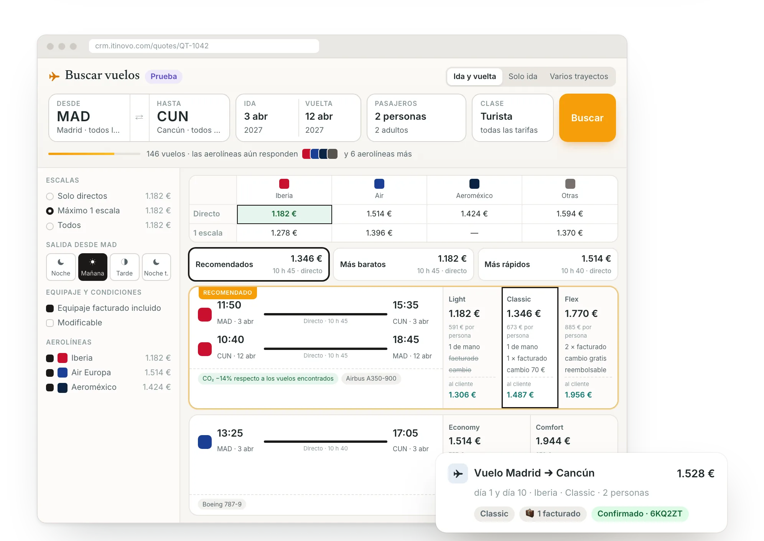The width and height of the screenshot is (764, 541).
Task: Toggle the Air Europa airline filter checkbox
Action: pos(50,373)
